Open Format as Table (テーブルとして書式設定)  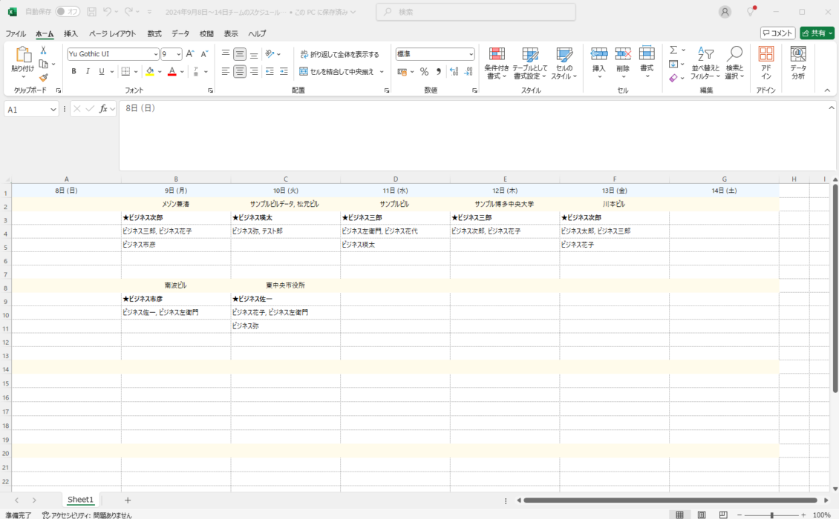[x=529, y=63]
